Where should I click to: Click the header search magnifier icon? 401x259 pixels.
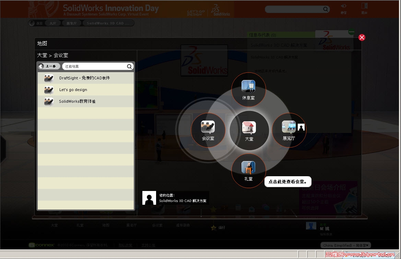tap(325, 9)
